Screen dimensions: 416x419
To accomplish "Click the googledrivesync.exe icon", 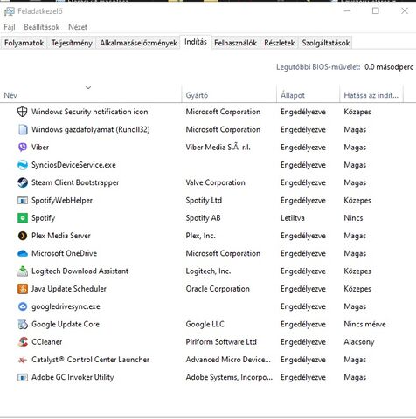I will (23, 306).
